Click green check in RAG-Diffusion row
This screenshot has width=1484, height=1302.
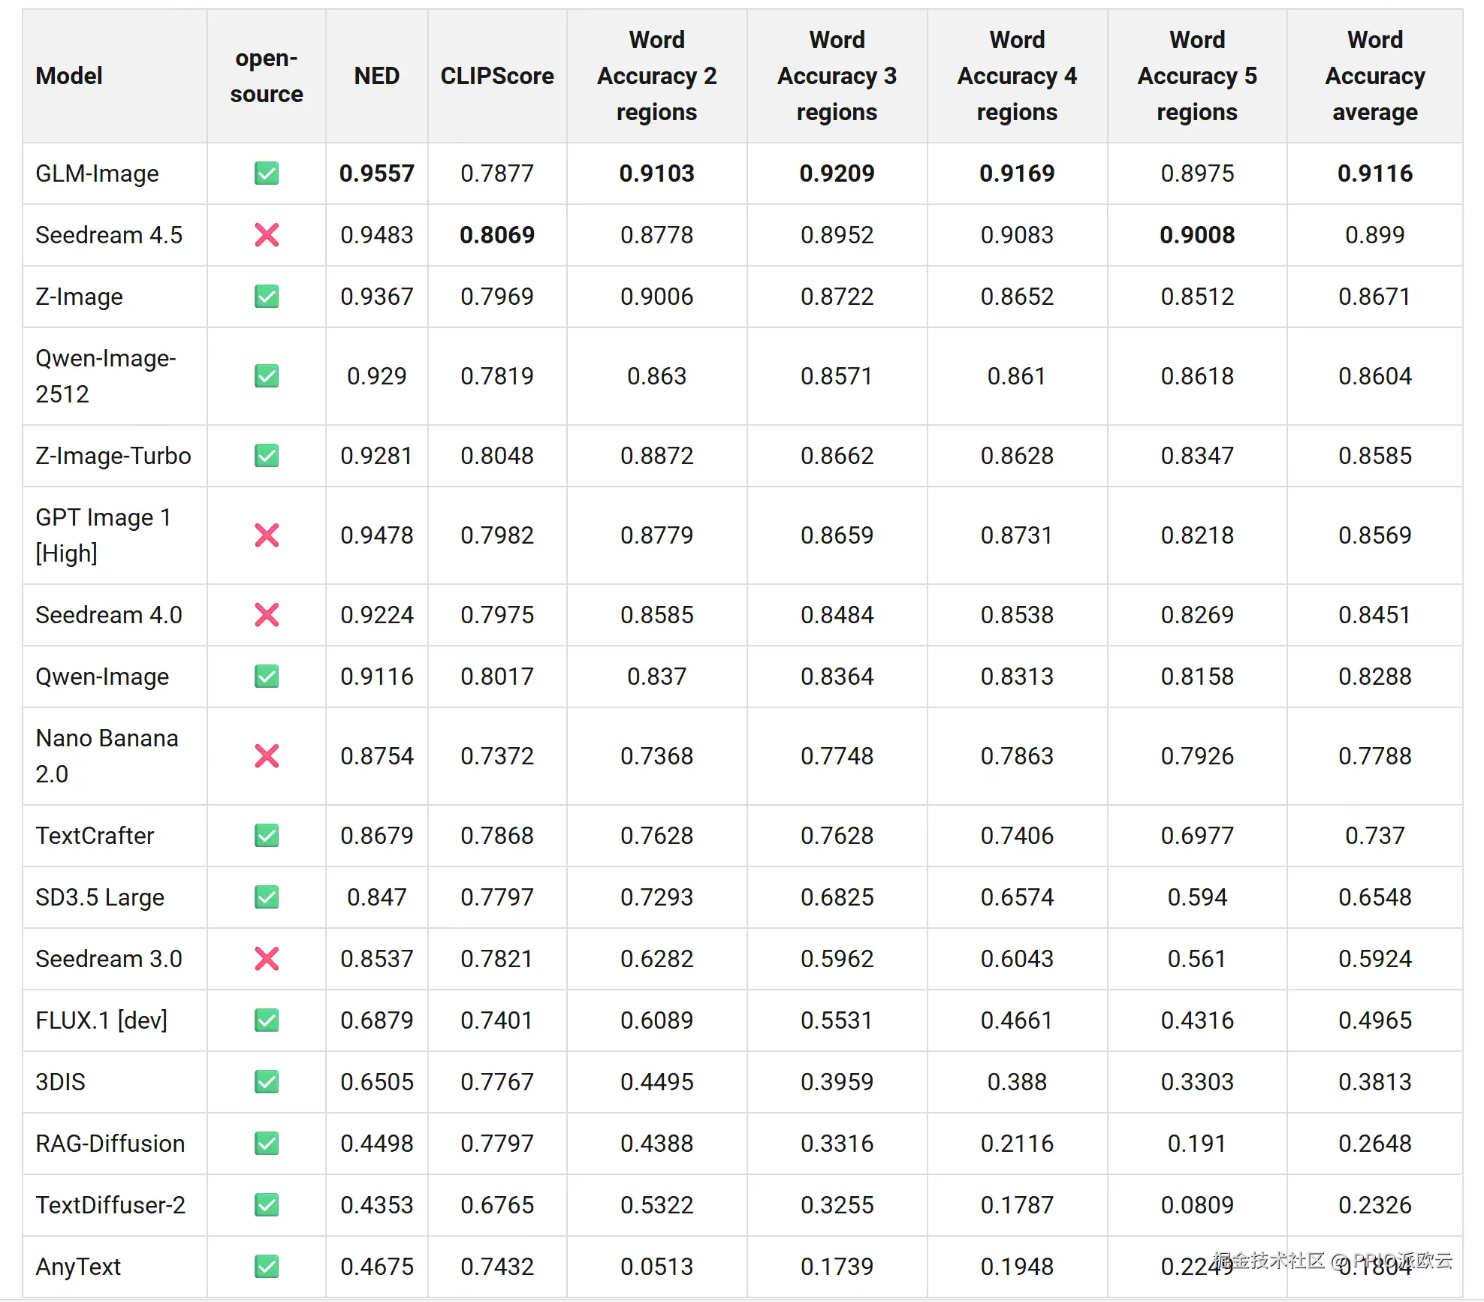(x=267, y=1144)
